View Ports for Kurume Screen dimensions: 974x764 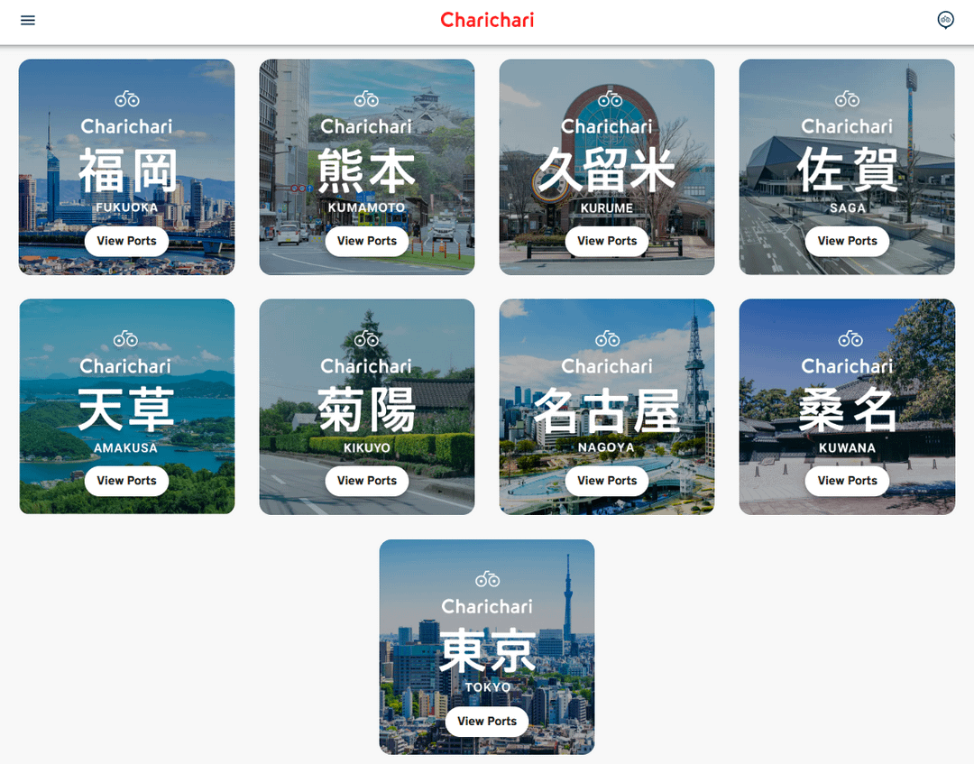pos(607,241)
